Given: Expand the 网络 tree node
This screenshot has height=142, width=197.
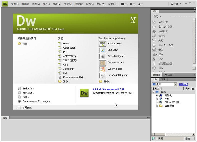Looking at the screenshot, I should pyautogui.click(x=157, y=99).
